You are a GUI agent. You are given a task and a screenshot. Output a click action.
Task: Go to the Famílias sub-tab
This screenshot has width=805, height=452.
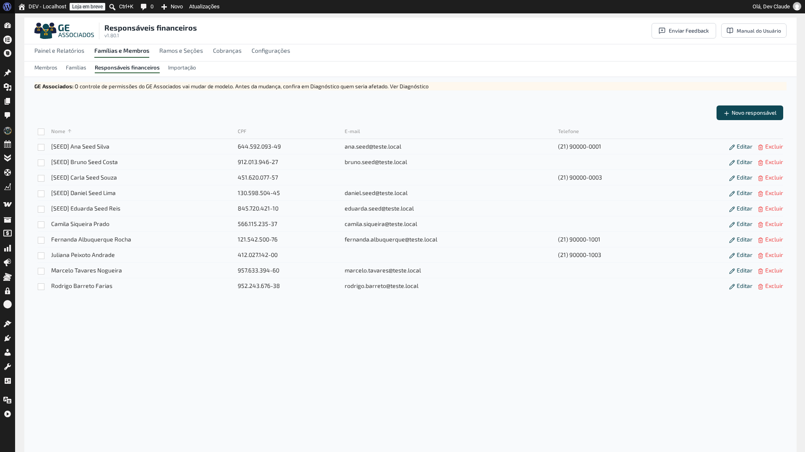[x=76, y=67]
